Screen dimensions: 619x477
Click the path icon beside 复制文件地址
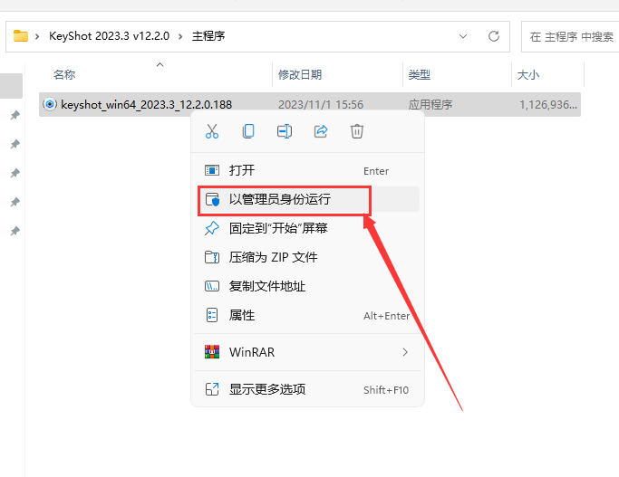[212, 286]
